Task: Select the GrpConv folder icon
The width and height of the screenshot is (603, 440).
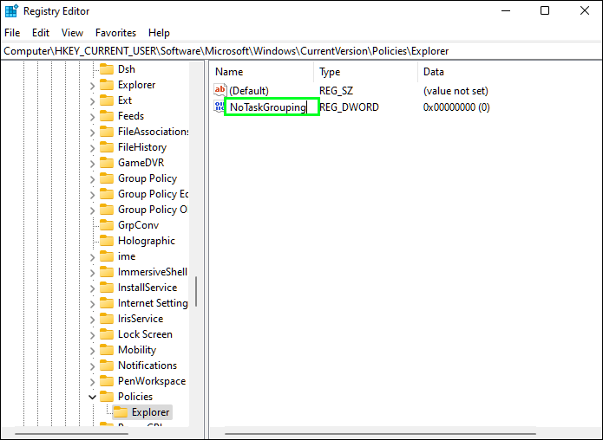Action: pos(107,225)
